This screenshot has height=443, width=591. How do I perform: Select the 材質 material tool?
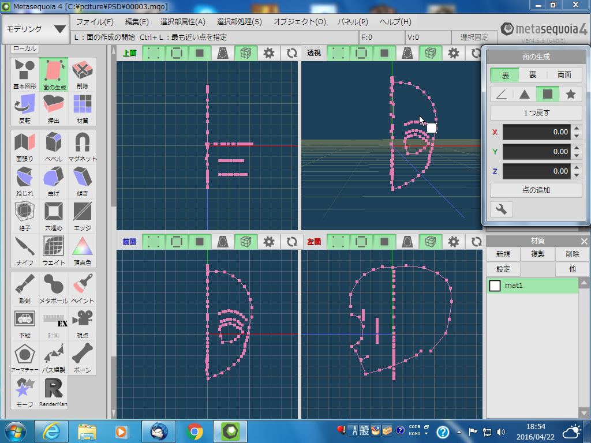tap(82, 109)
